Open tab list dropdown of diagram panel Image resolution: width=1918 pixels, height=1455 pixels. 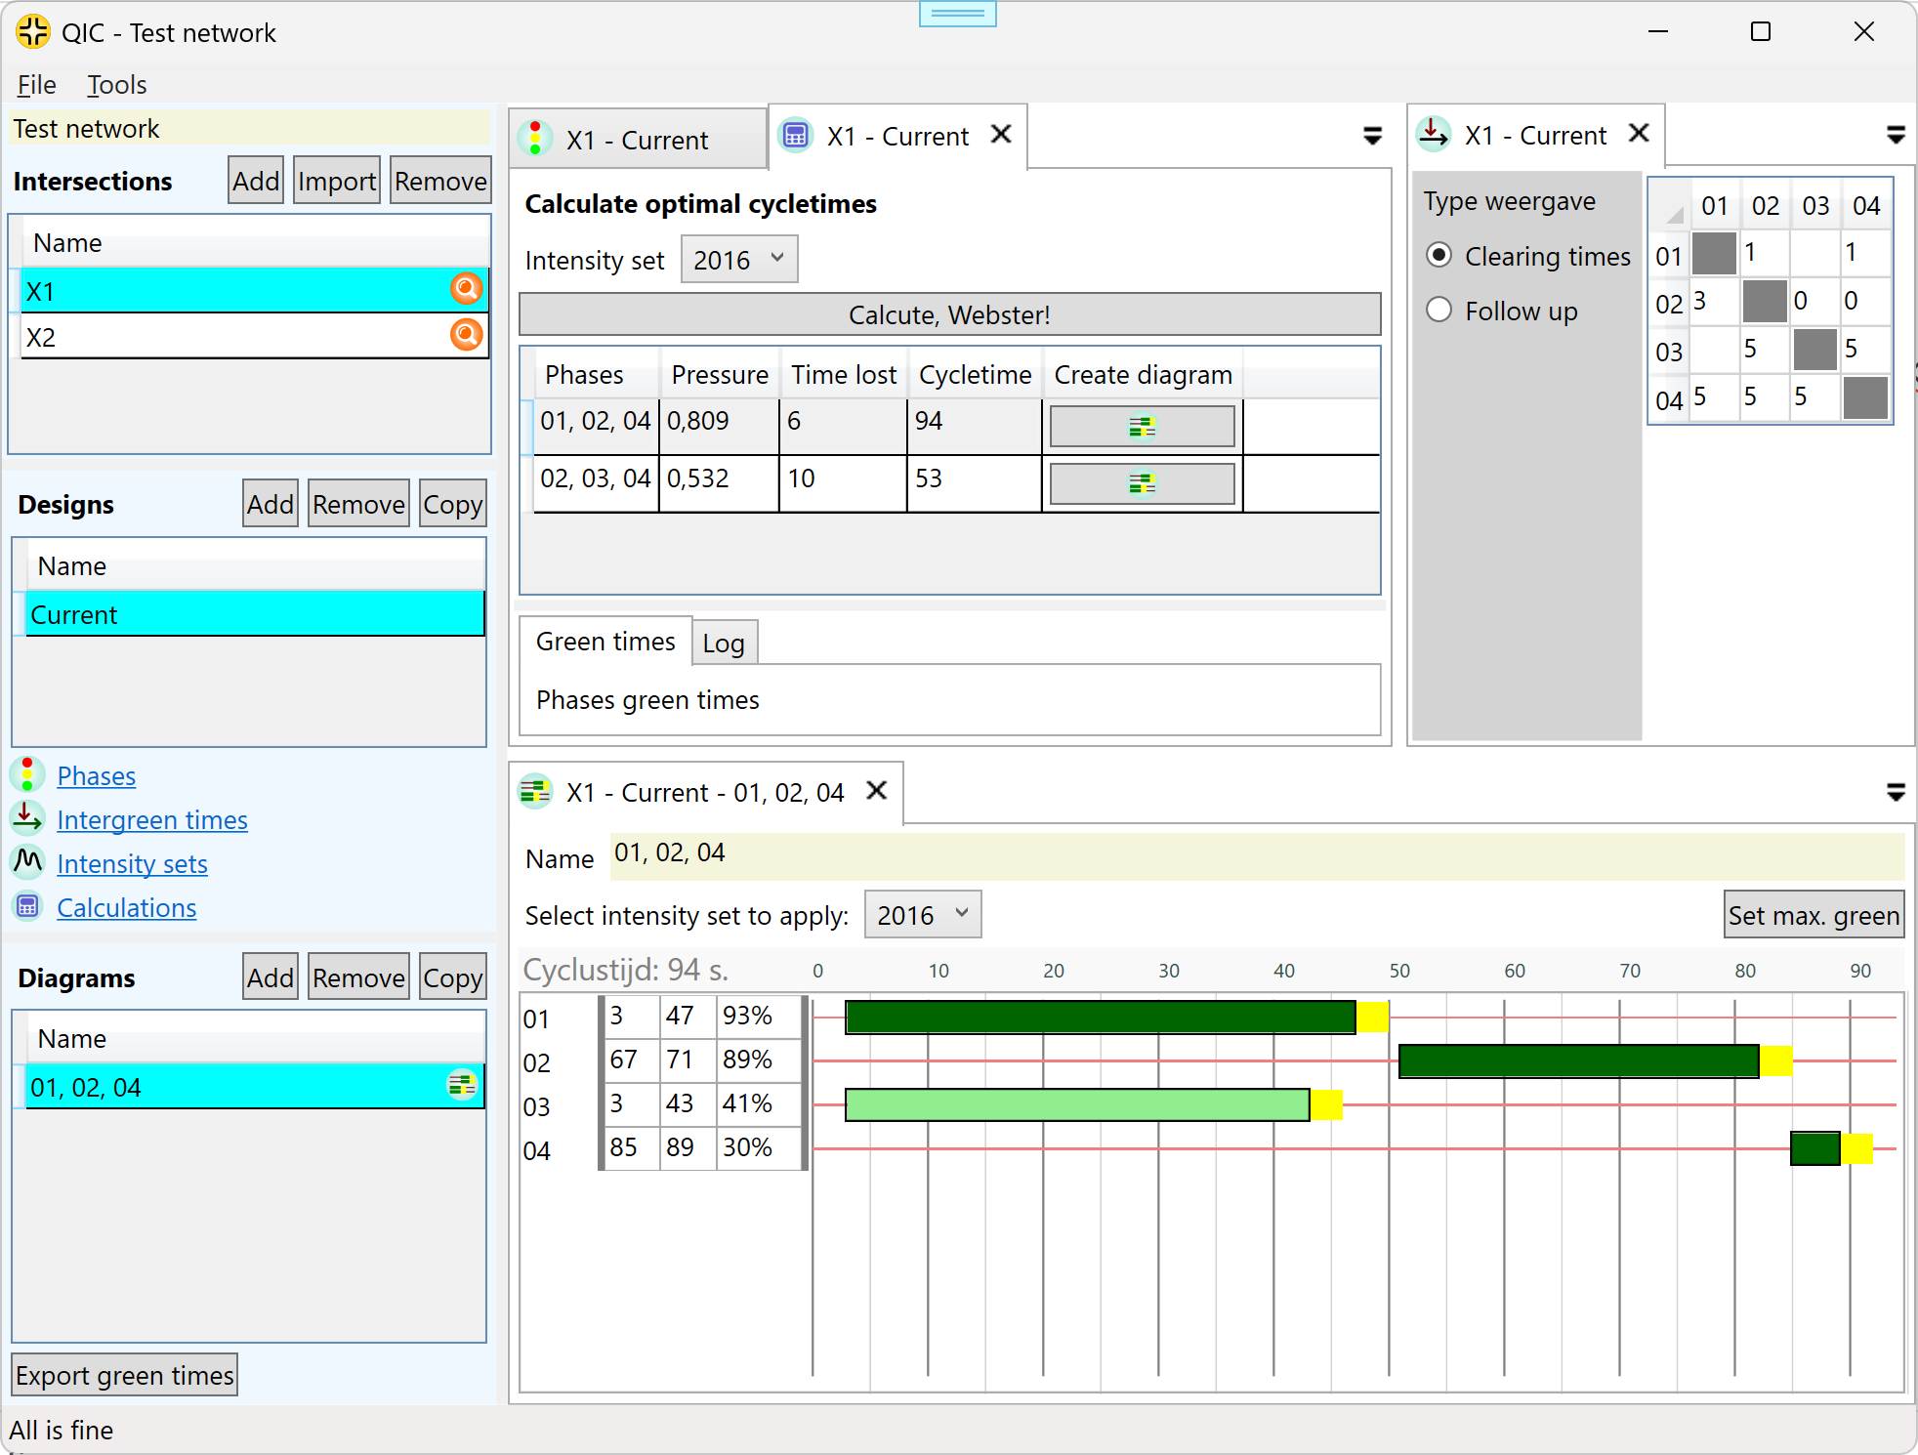coord(1897,792)
